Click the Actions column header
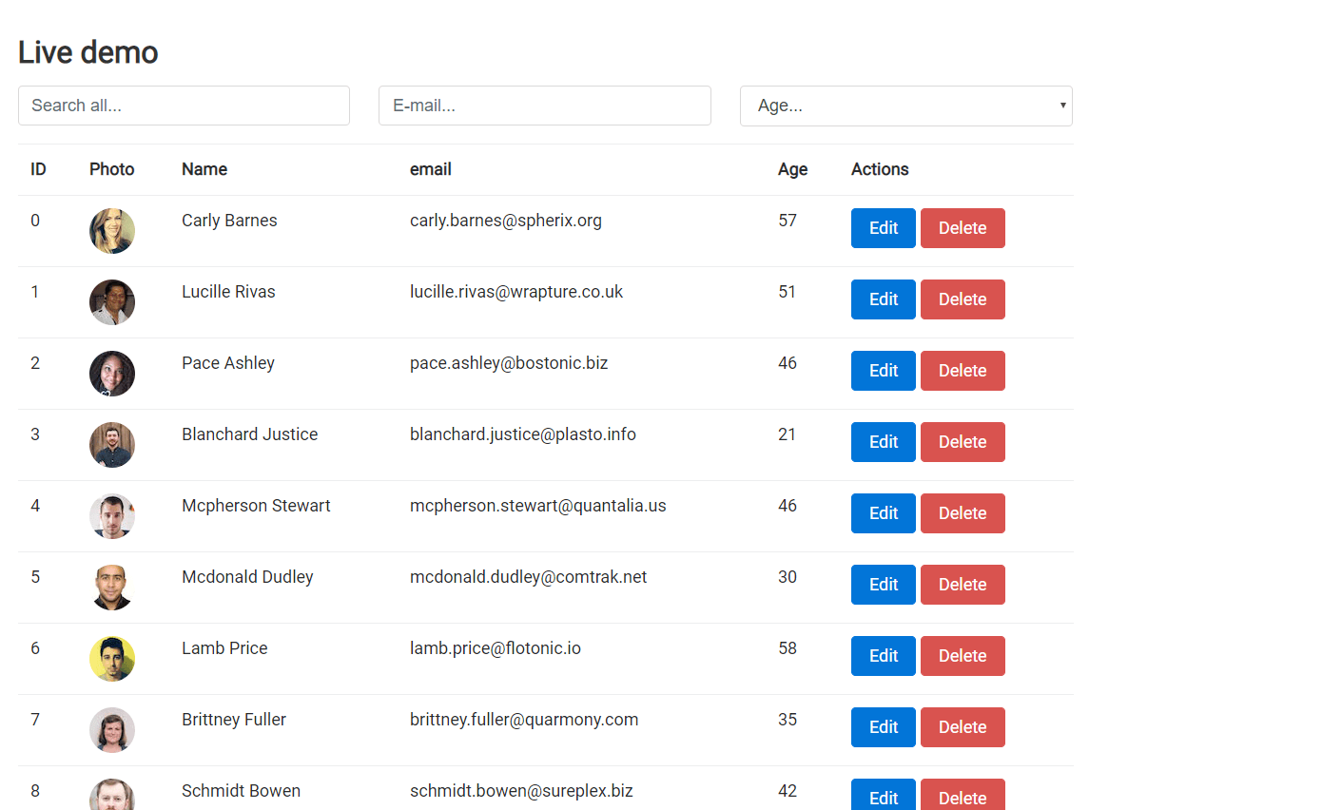The height and width of the screenshot is (810, 1342). (x=880, y=169)
